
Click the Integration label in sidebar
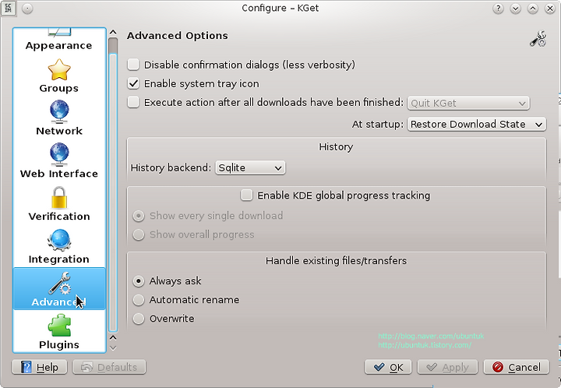(x=59, y=259)
